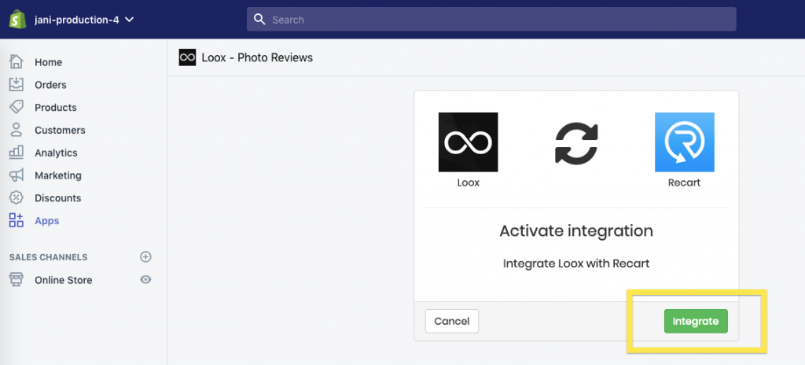Screen dimensions: 805x365
Task: Add a sales channel with plus icon
Action: pos(145,256)
